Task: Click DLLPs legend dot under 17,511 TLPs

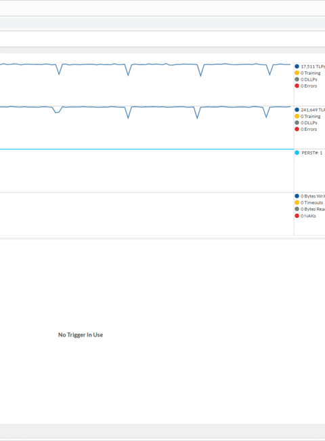Action: tap(297, 79)
